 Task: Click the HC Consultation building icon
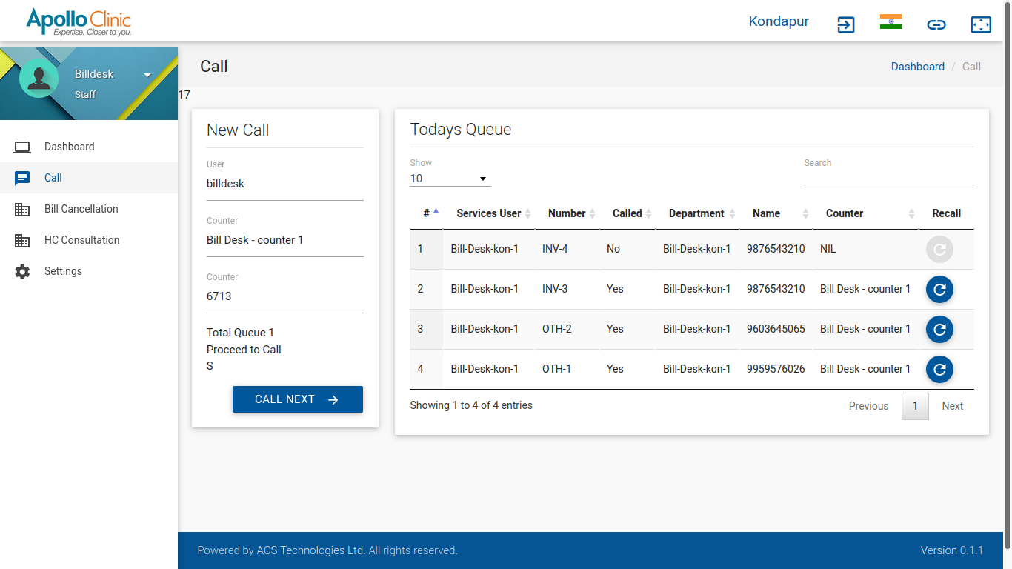pyautogui.click(x=22, y=240)
